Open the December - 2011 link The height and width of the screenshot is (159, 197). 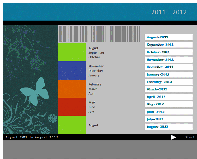tap(169, 67)
